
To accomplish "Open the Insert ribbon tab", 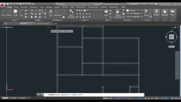I will coord(16,7).
